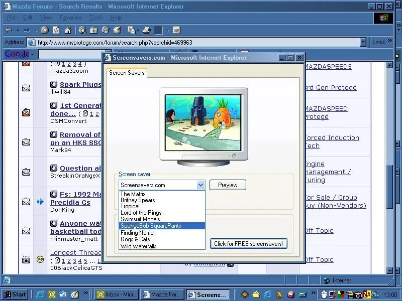402x301 pixels.
Task: Open the Favorites menu
Action: click(70, 17)
